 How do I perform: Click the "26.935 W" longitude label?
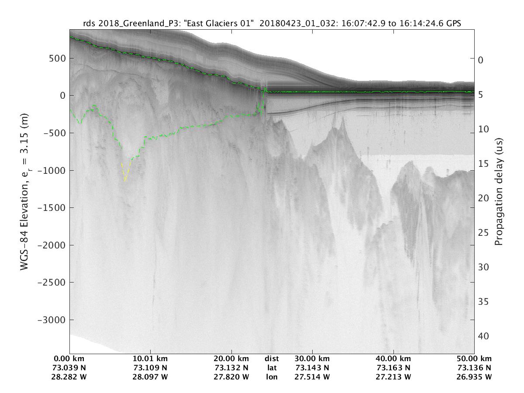click(x=474, y=376)
